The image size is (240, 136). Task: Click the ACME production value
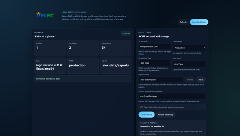tap(77, 65)
